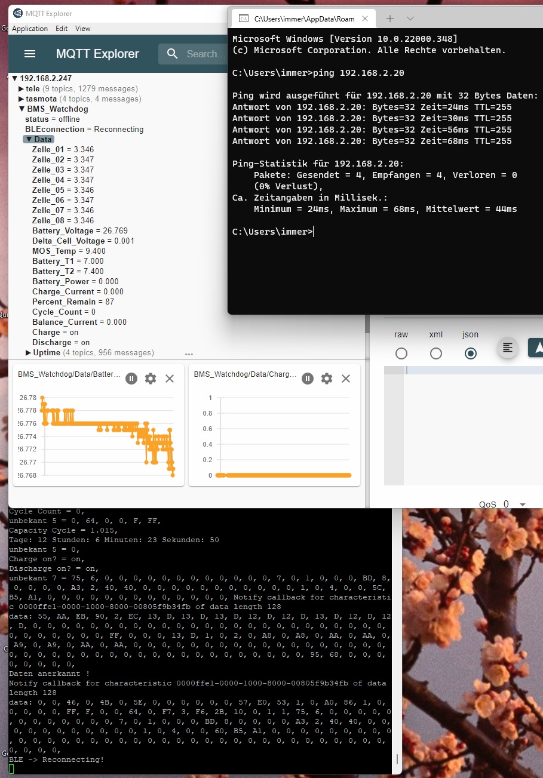Click the BMS_Watchdog/Data/Charg… chart title
The image size is (543, 778).
click(x=246, y=375)
